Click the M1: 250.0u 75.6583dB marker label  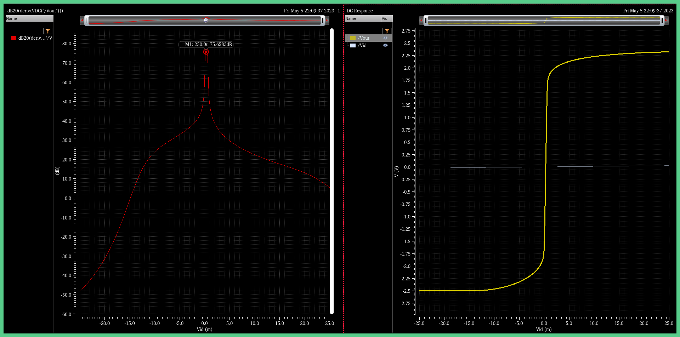coord(206,45)
